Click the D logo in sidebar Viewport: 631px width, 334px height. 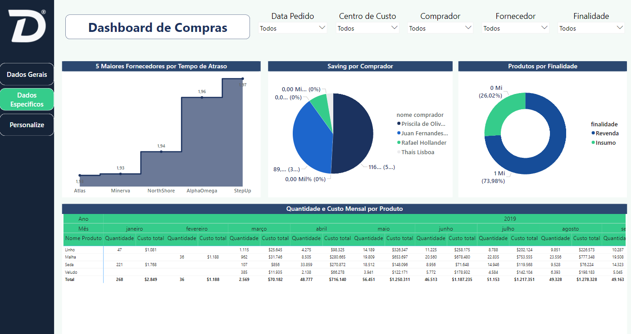click(x=27, y=26)
